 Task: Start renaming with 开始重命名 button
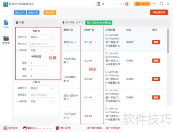[159, 12]
